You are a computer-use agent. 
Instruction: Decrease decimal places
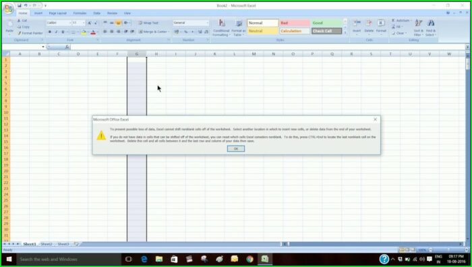point(206,32)
